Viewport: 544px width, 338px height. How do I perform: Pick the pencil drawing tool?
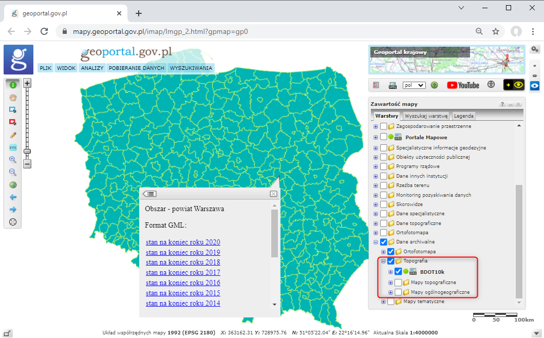(x=13, y=135)
